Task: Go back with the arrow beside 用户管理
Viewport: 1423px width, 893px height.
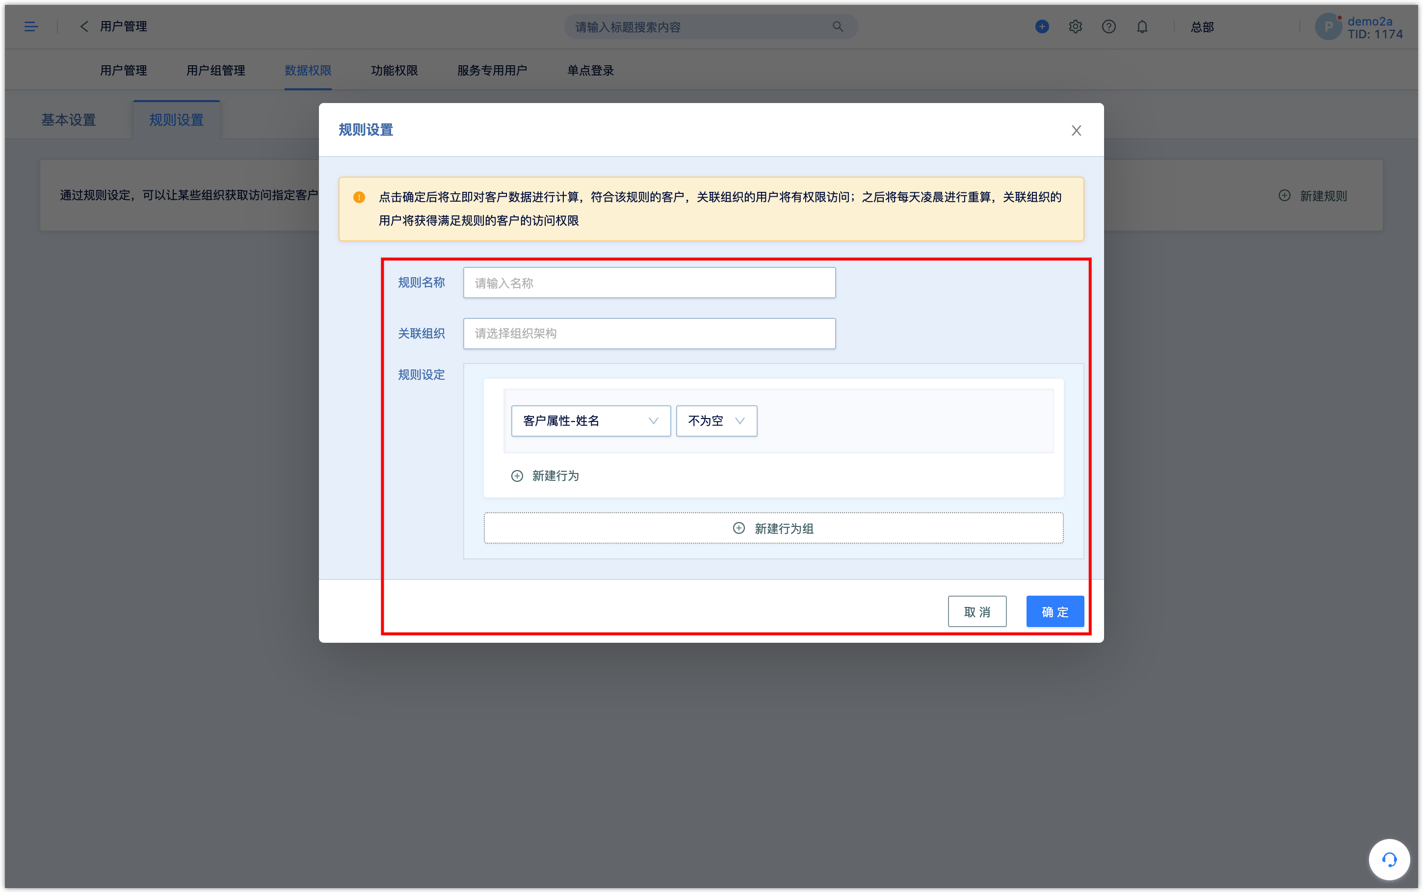Action: (x=84, y=26)
